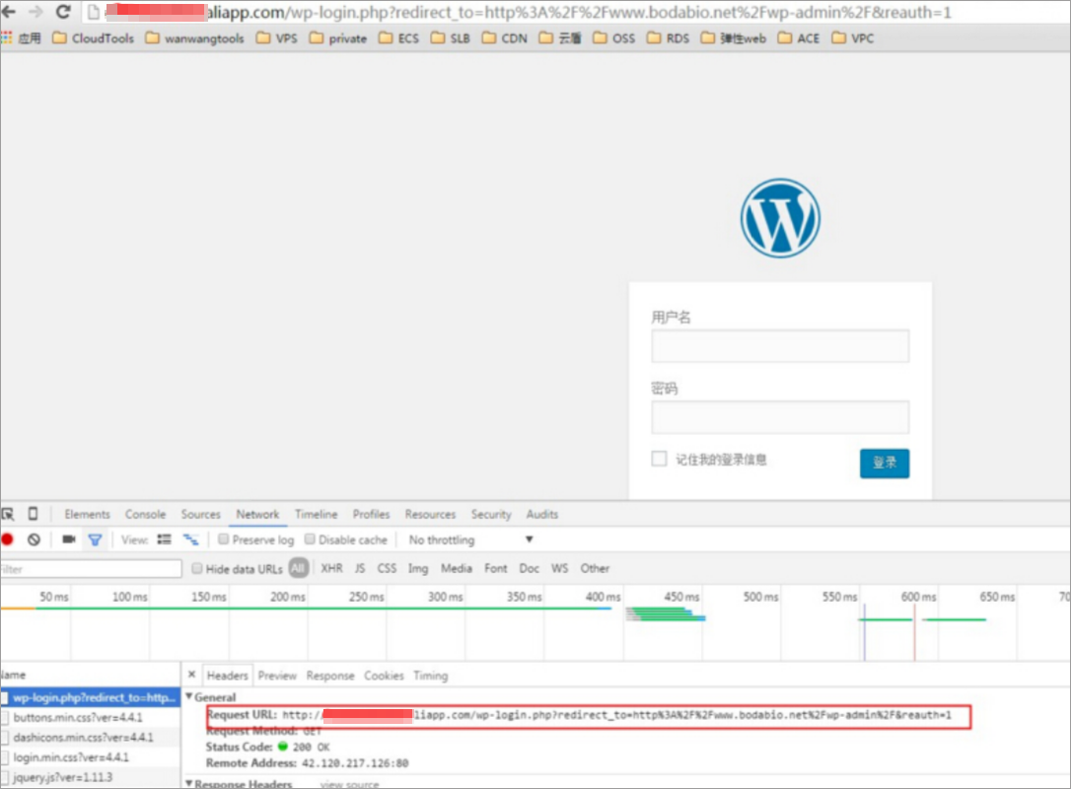Switch to large request rows view icon
Image resolution: width=1071 pixels, height=789 pixels.
(164, 539)
